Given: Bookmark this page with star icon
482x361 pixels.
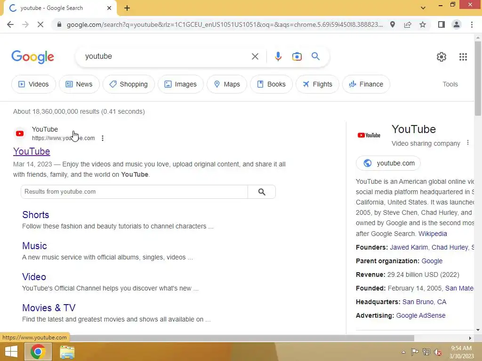Looking at the screenshot, I should [x=423, y=24].
